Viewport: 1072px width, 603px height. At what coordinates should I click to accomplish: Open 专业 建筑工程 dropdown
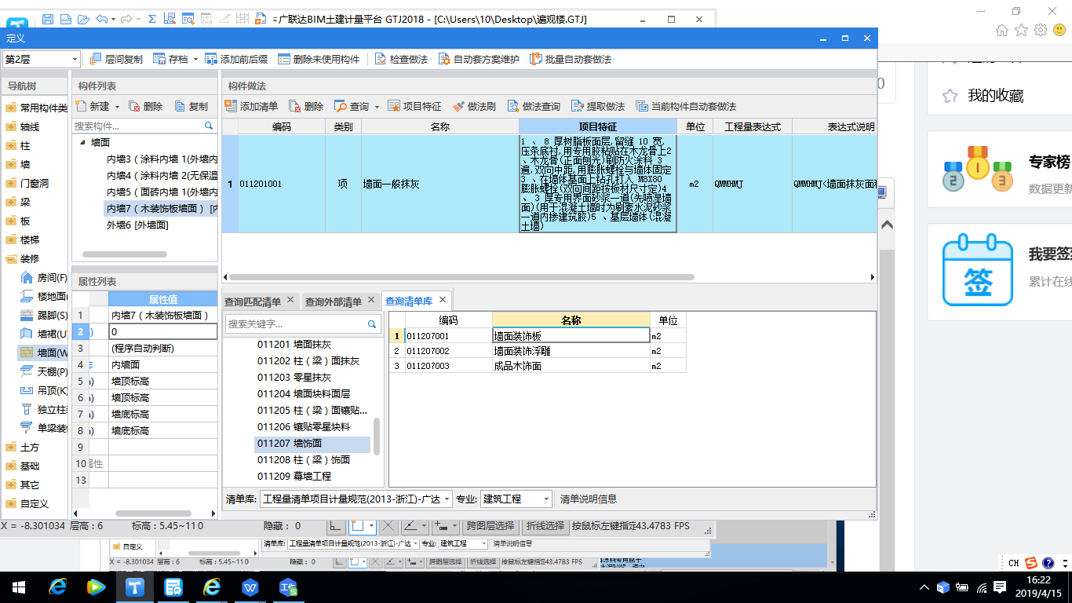tap(516, 499)
